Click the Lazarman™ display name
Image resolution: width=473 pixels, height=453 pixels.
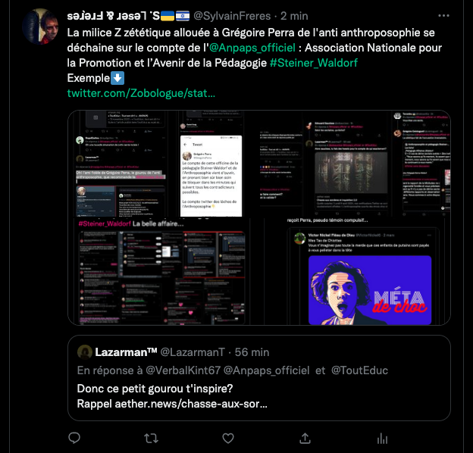126,352
